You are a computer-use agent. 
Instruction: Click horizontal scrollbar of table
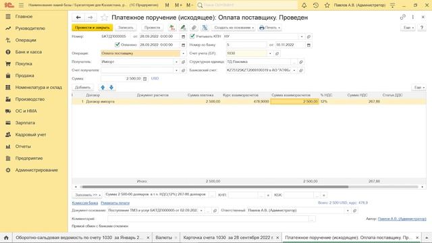coord(215,187)
